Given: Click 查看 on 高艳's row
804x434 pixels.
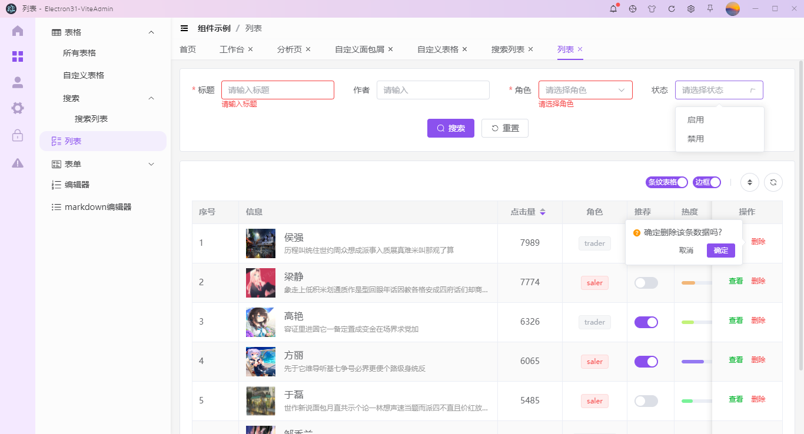Looking at the screenshot, I should (735, 320).
